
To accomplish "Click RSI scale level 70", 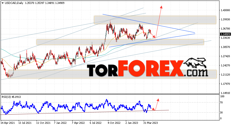I will (x=221, y=103).
